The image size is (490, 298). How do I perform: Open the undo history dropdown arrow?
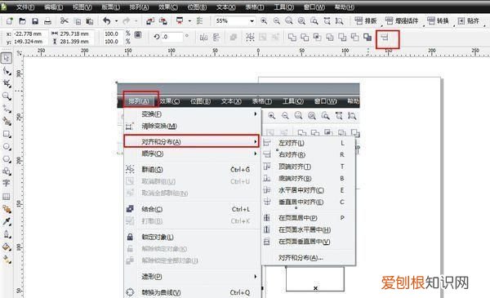click(x=116, y=21)
